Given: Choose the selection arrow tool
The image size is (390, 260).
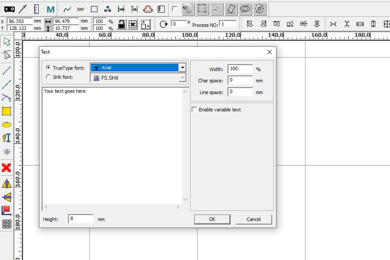Looking at the screenshot, I should pos(6,41).
